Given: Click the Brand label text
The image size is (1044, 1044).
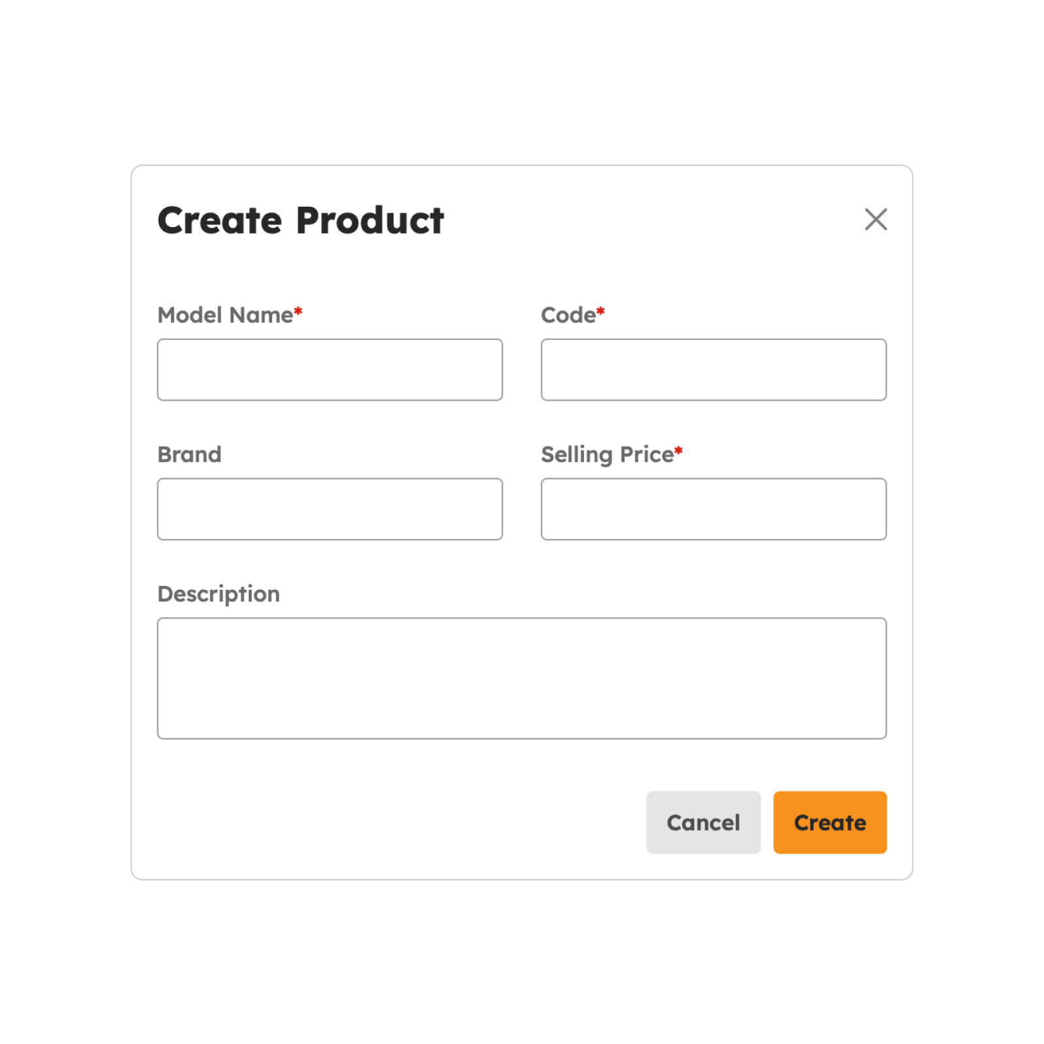Looking at the screenshot, I should (x=189, y=454).
